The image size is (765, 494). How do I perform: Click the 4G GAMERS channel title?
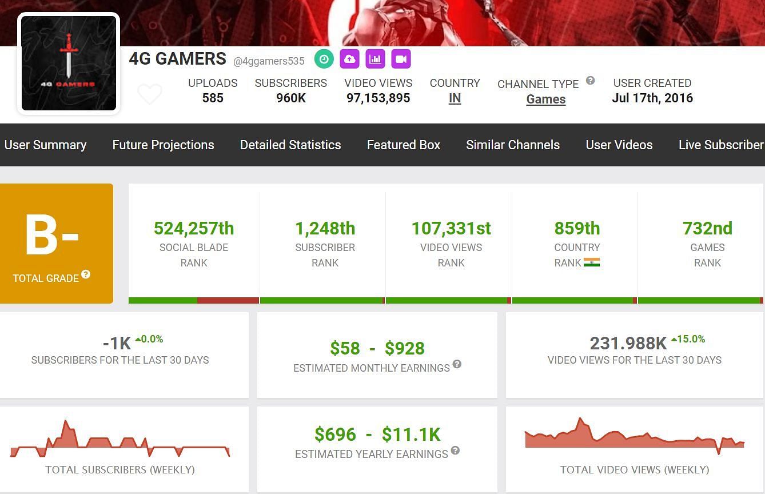(178, 59)
